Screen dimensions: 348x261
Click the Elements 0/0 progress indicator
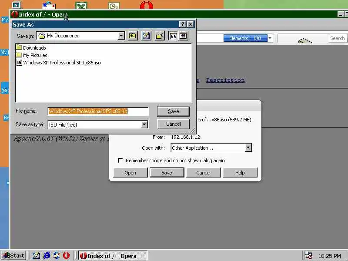[245, 38]
